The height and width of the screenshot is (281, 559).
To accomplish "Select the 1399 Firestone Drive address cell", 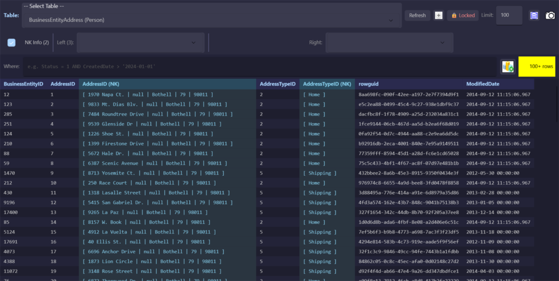I will tap(167, 144).
